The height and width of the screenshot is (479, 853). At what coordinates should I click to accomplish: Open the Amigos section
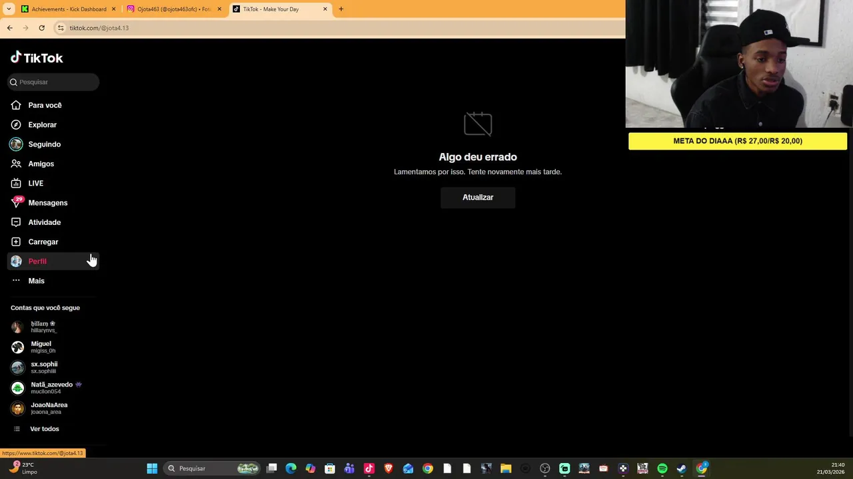[x=53, y=164]
